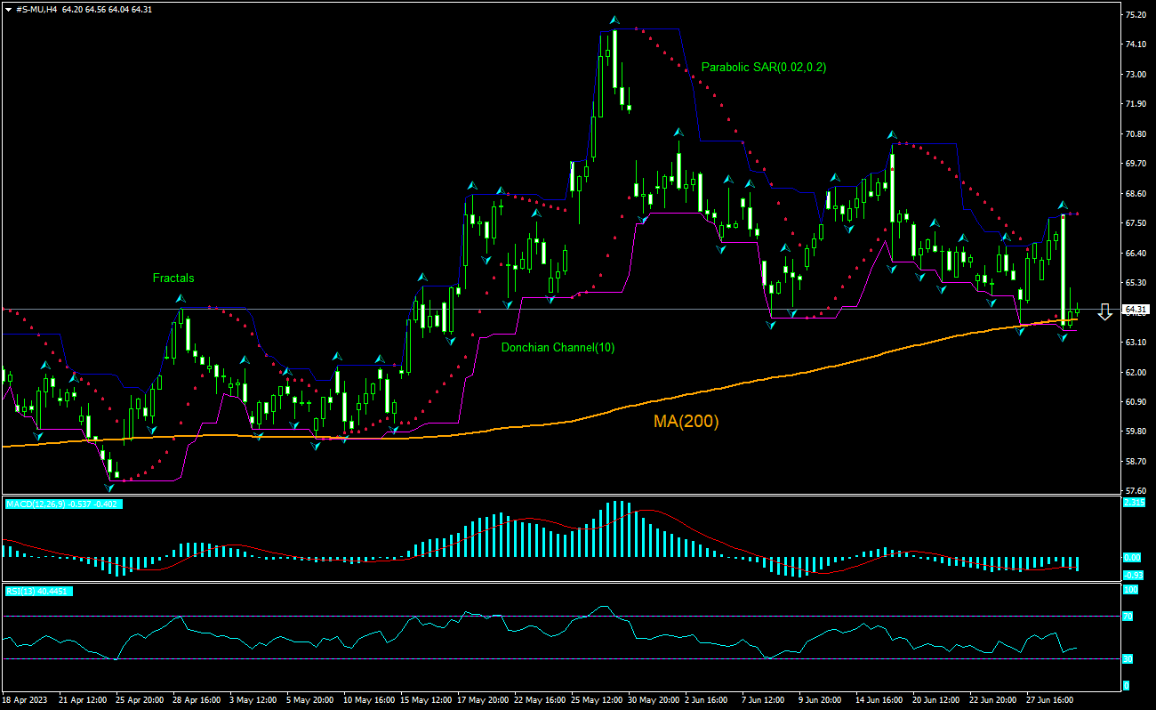Viewport: 1156px width, 710px height.
Task: Select the Donchian Channel(10) label
Action: click(558, 348)
